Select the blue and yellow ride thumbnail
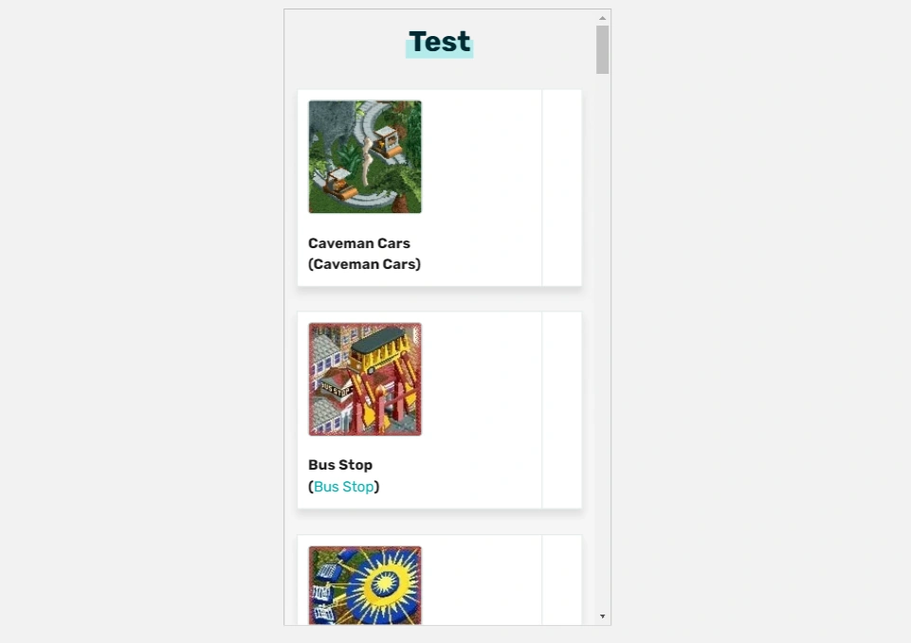The image size is (911, 643). click(365, 585)
